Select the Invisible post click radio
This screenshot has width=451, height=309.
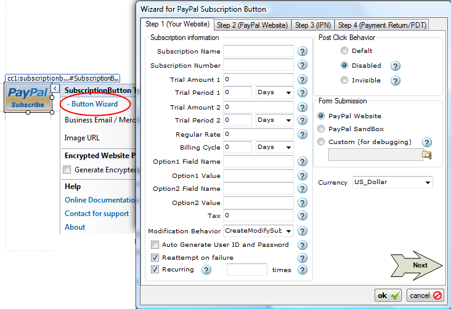(x=344, y=80)
